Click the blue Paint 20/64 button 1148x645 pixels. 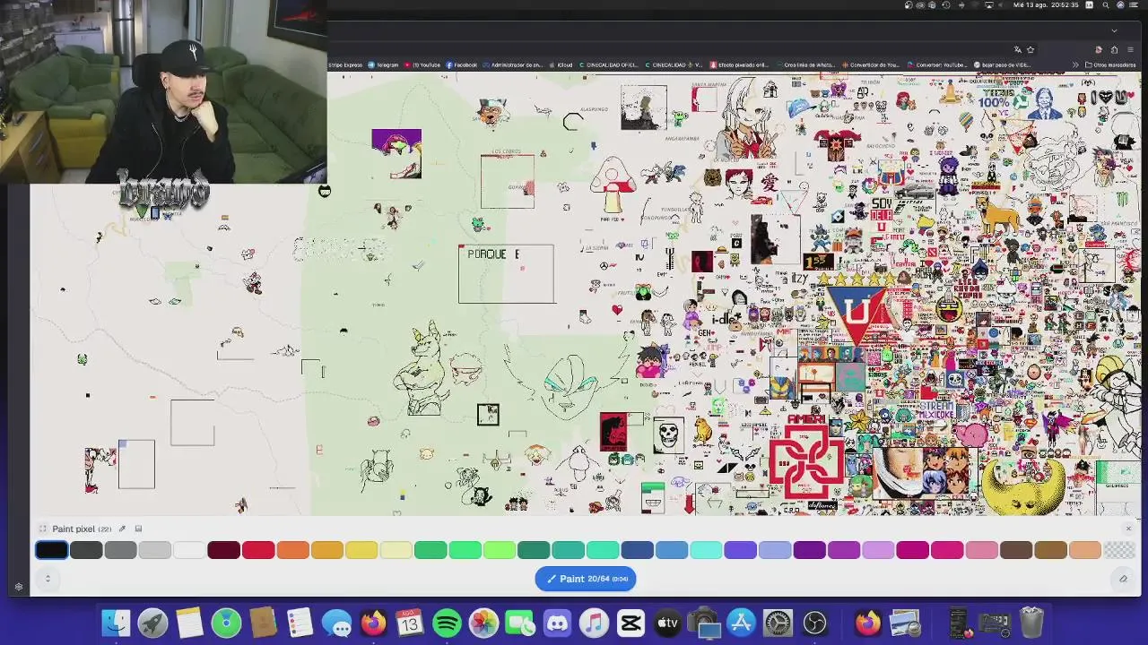[x=586, y=579]
